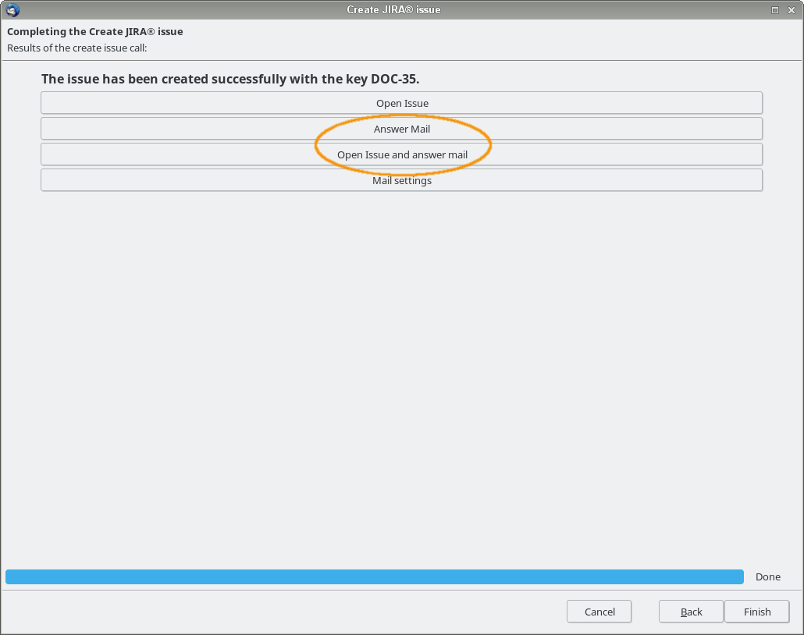The image size is (804, 635).
Task: Choose the Answer Mail option
Action: [x=401, y=129]
